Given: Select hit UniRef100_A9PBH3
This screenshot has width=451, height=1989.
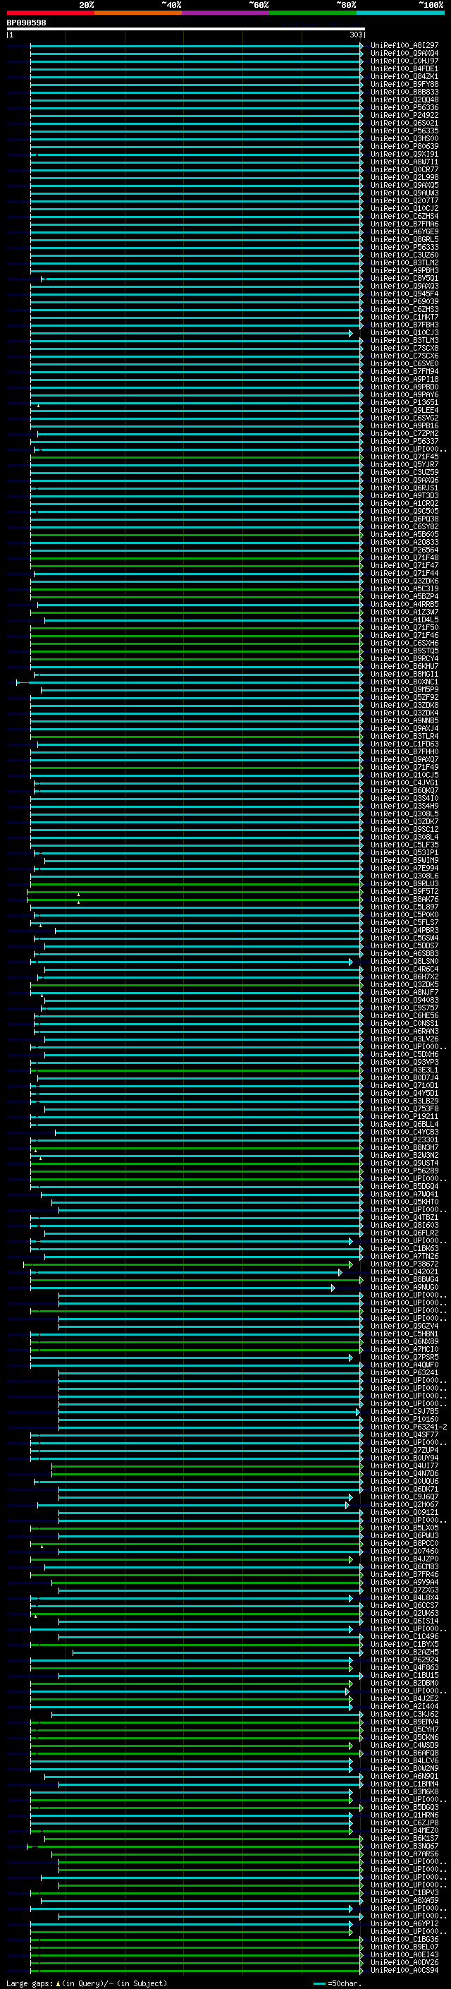Looking at the screenshot, I should [404, 270].
